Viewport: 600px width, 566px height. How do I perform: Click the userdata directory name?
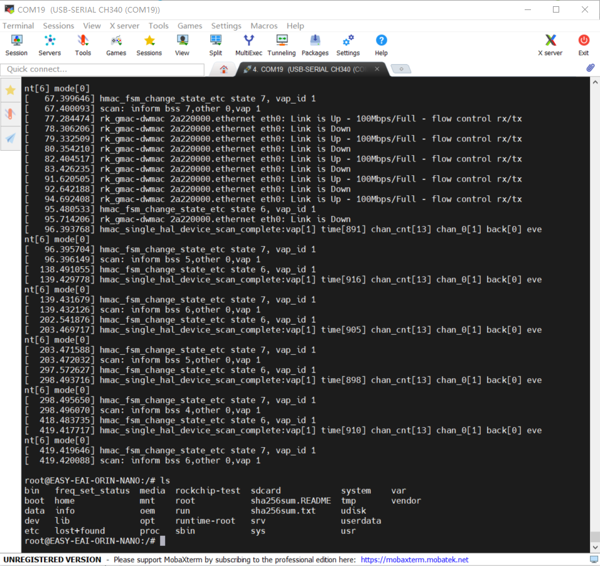[x=361, y=521]
